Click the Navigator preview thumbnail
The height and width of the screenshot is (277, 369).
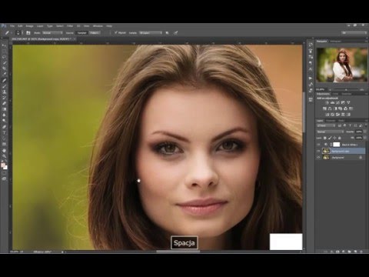342,65
